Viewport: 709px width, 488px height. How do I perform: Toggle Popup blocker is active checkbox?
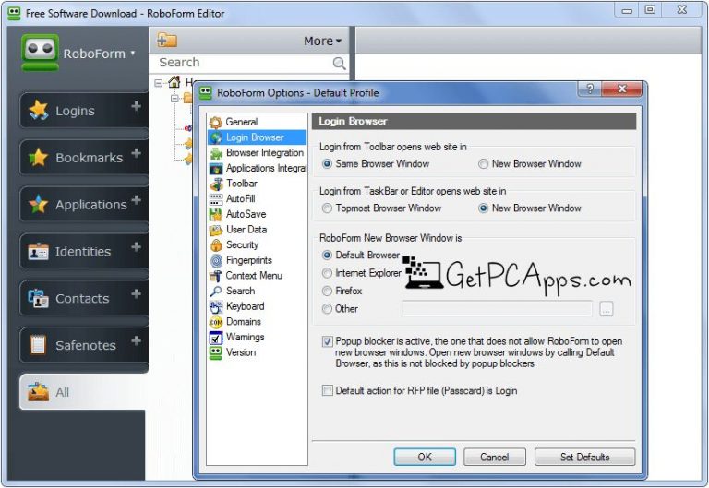coord(328,341)
